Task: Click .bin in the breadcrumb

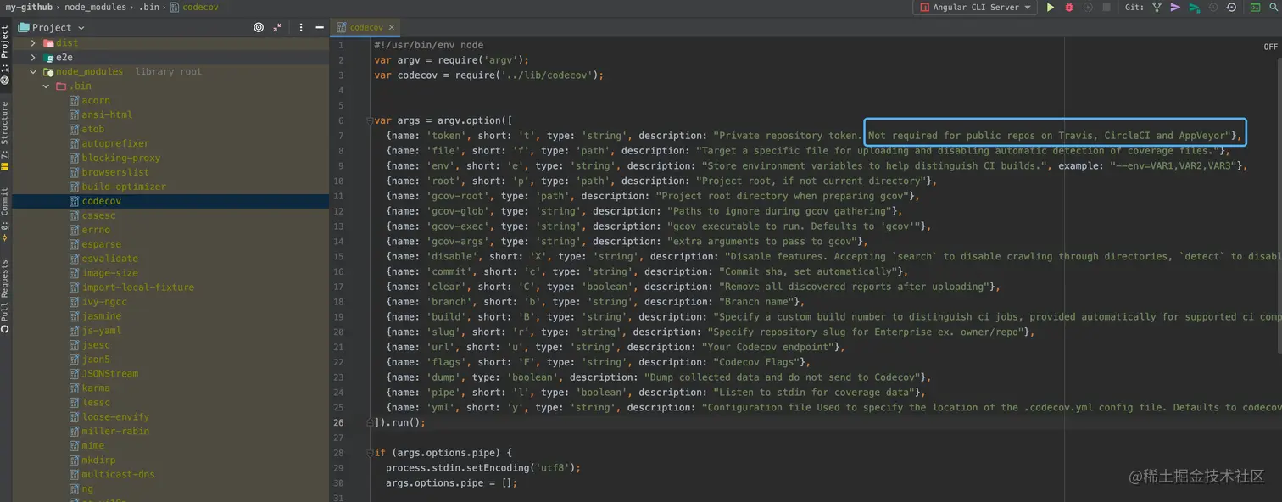Action: click(x=148, y=7)
